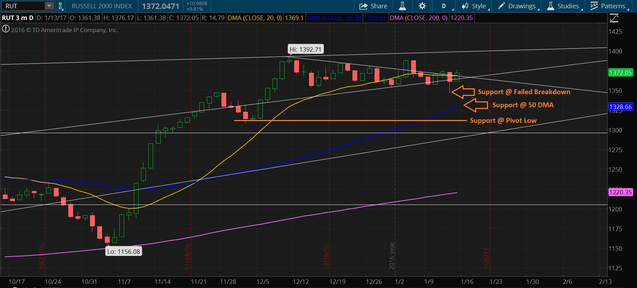Image resolution: width=637 pixels, height=288 pixels.
Task: Click the copyright info warning icon
Action: pos(6,29)
